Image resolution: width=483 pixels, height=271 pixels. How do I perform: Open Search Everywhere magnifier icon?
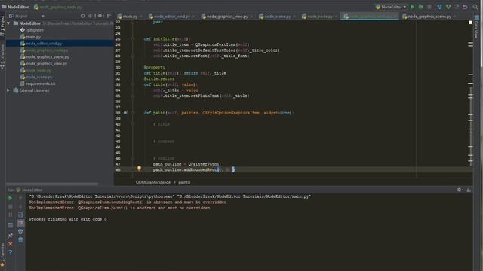pos(475,7)
